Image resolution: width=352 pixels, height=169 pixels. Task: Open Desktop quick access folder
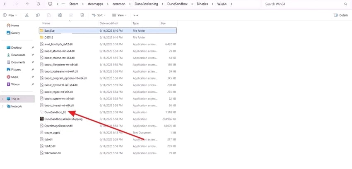[x=14, y=48]
